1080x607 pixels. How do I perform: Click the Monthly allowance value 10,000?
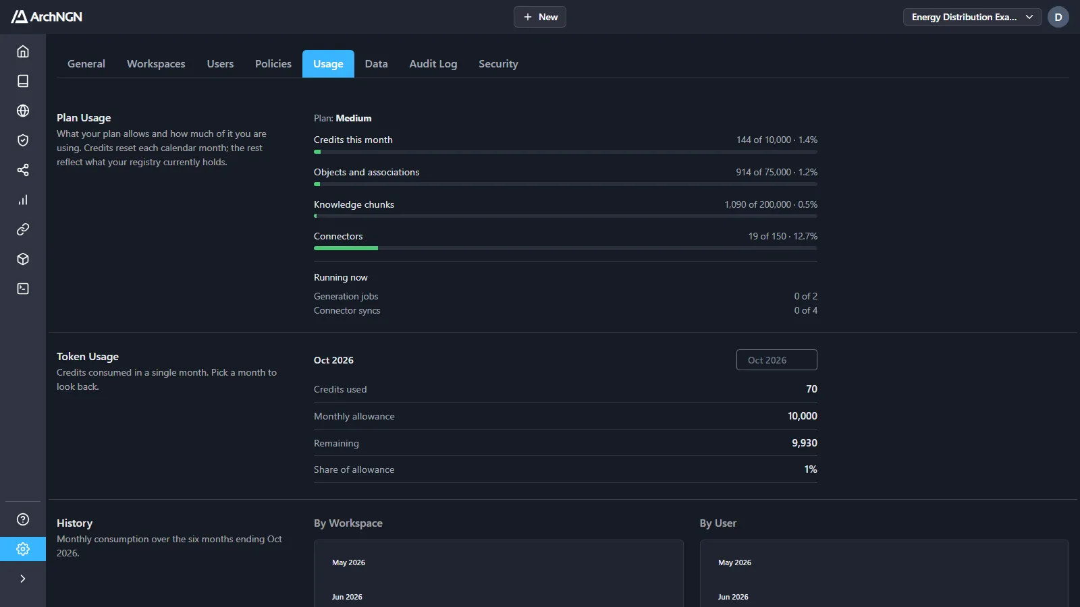pyautogui.click(x=803, y=416)
